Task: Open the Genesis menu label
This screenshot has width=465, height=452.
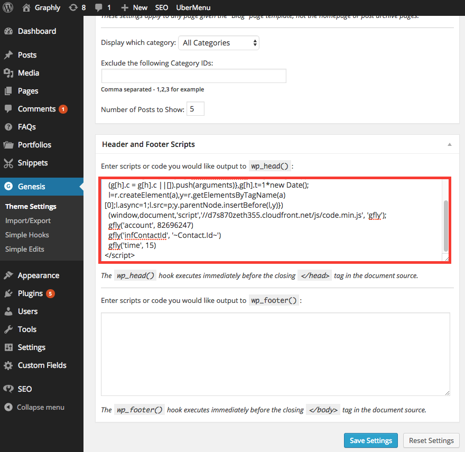Action: (31, 187)
